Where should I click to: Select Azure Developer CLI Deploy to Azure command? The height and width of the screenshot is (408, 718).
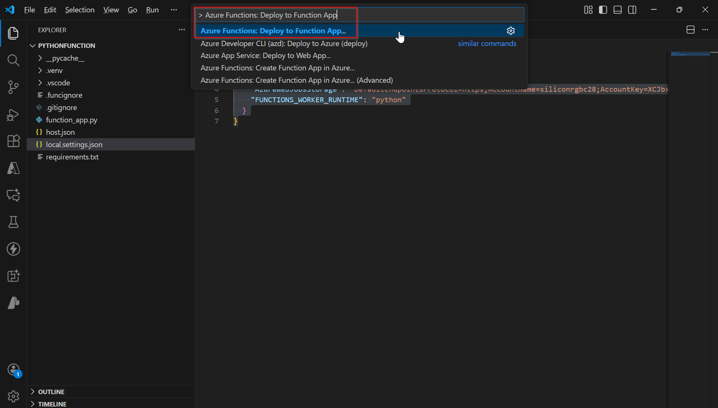pos(359,43)
